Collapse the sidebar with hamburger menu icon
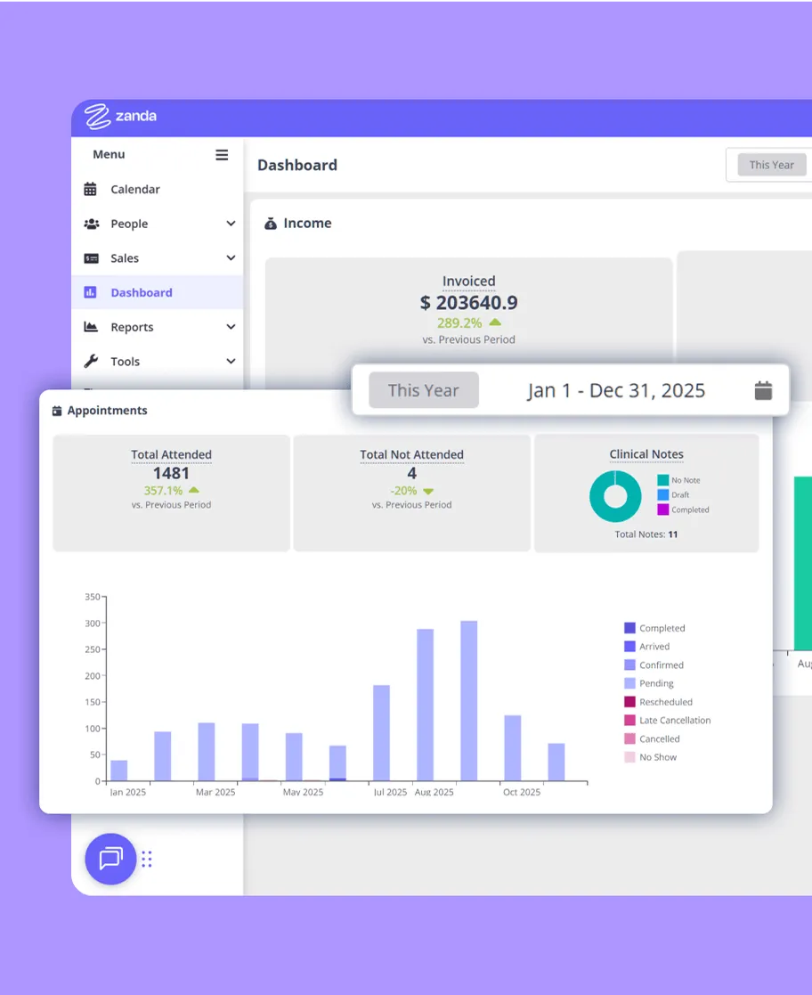812x995 pixels. point(222,155)
